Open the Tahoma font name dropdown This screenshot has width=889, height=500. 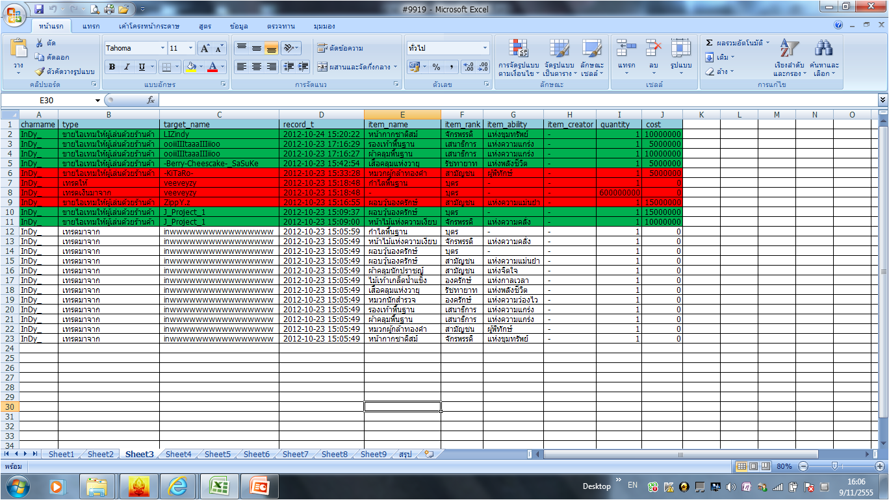point(162,48)
